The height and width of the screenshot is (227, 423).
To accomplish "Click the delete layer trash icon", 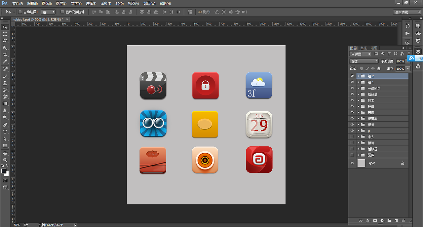I will [403, 220].
